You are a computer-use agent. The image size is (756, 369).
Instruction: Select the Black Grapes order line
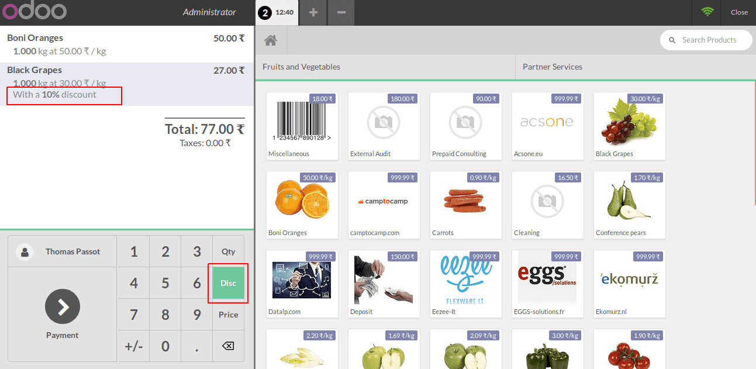[x=127, y=84]
